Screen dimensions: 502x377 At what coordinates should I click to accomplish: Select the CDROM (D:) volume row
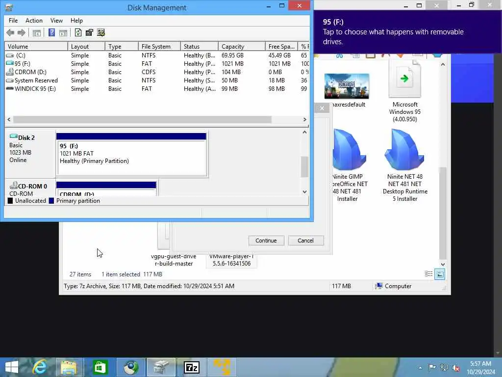157,72
